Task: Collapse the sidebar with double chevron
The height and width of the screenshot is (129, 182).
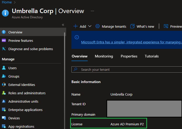Action: [63, 25]
